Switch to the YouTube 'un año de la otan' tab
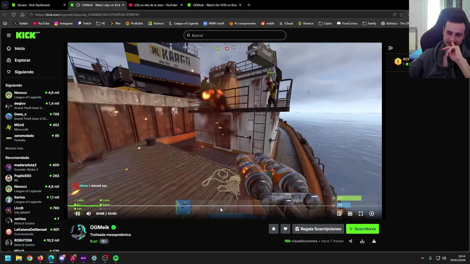Image resolution: width=470 pixels, height=264 pixels. 156,5
